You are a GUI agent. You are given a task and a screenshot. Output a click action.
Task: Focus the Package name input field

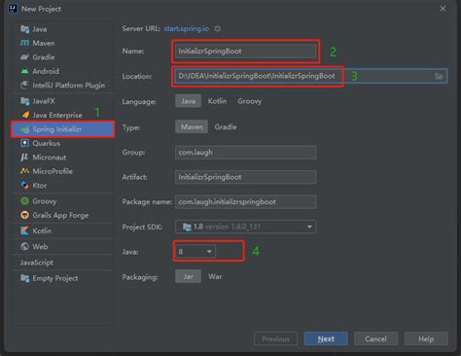(x=245, y=201)
